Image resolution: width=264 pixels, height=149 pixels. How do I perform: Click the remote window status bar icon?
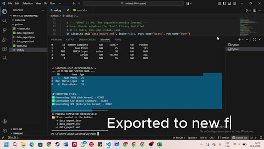pos(3,138)
